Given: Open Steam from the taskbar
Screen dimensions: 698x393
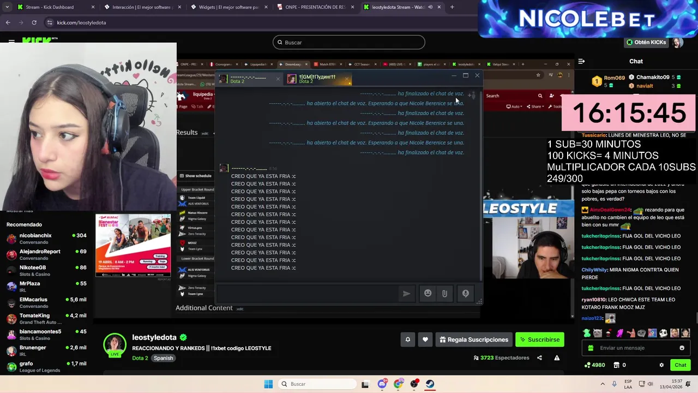Looking at the screenshot, I should click(x=430, y=384).
